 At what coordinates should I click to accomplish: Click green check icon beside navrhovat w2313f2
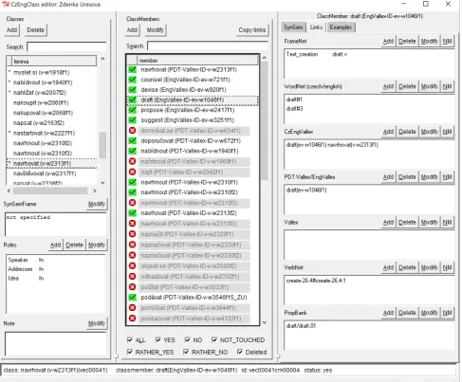[x=132, y=213]
